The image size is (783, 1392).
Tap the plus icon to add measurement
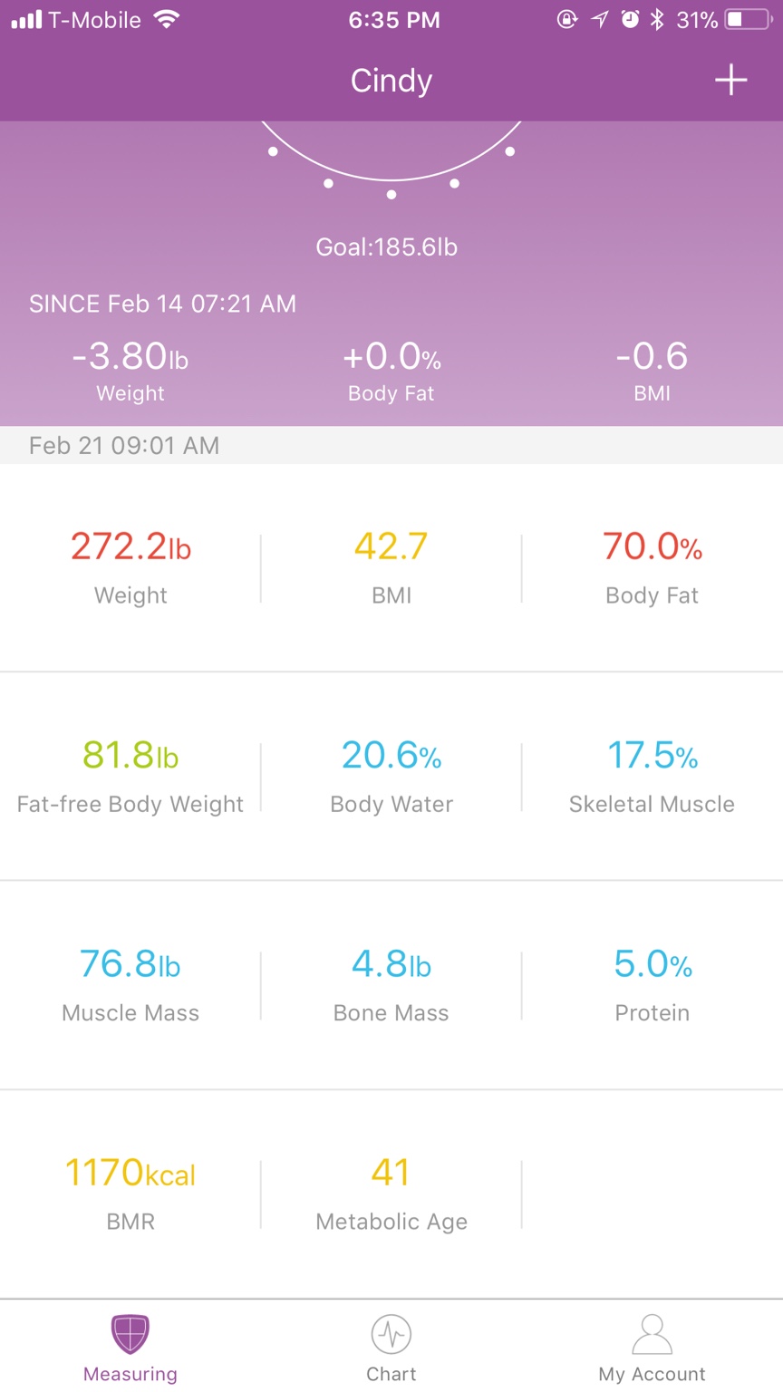tap(730, 80)
